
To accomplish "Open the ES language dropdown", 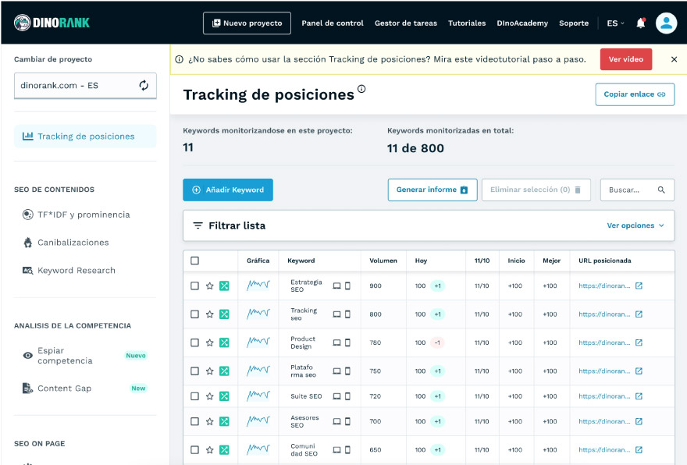I will pyautogui.click(x=615, y=23).
